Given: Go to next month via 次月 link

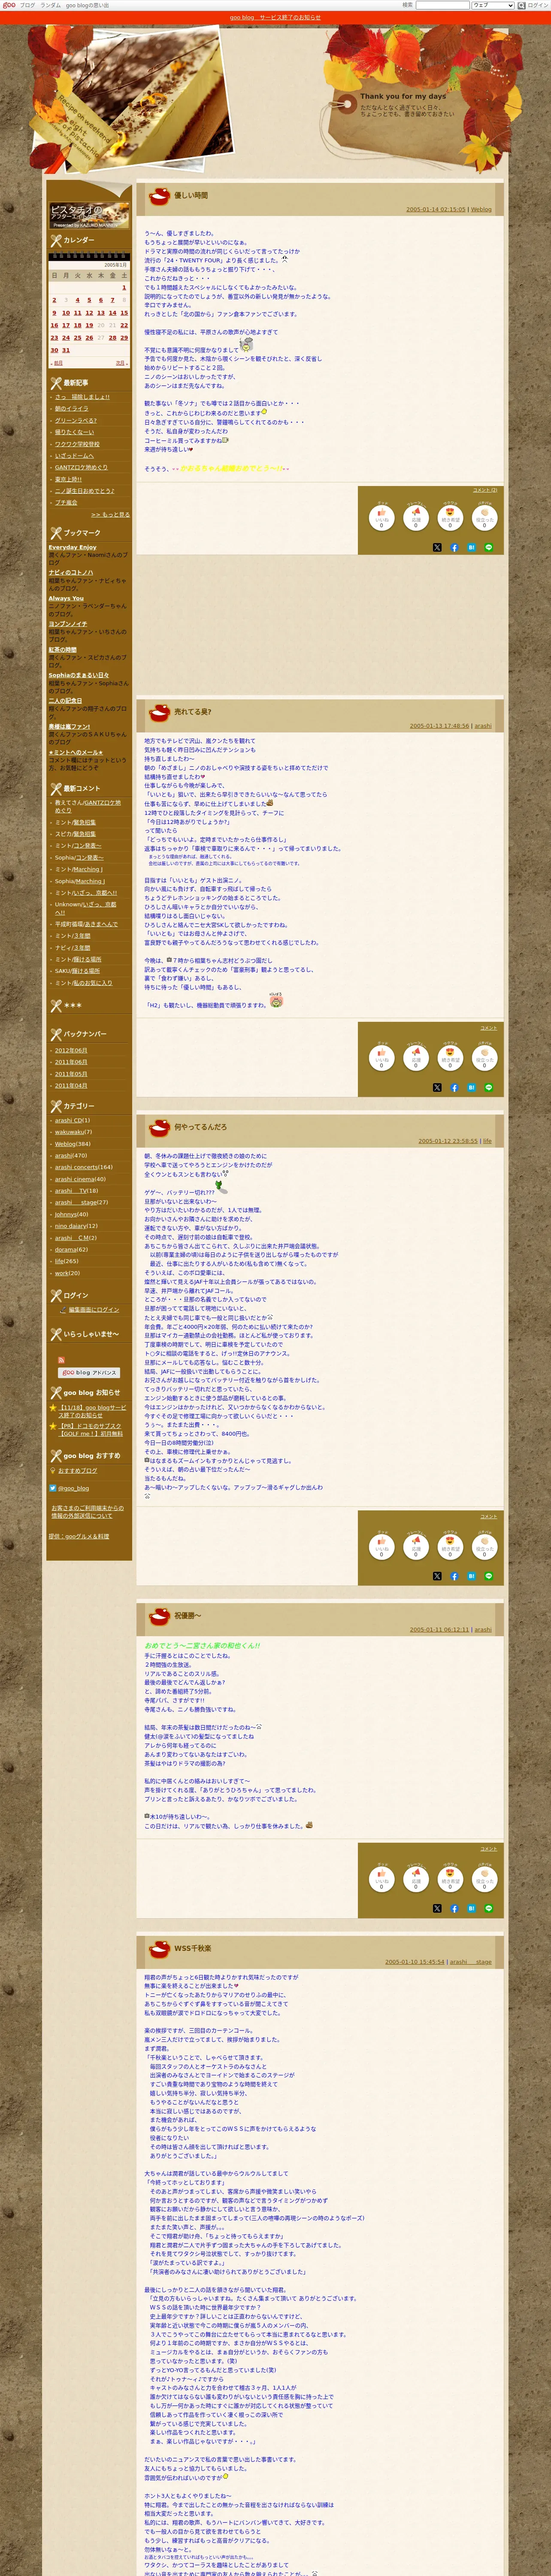Looking at the screenshot, I should click(x=120, y=363).
